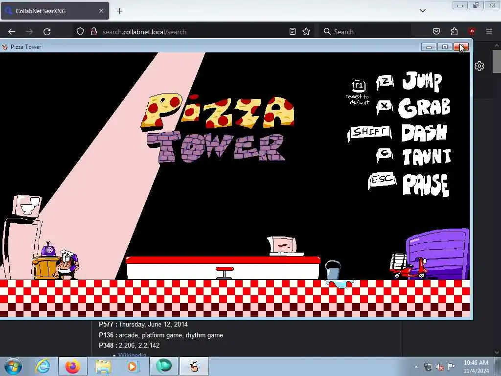Click the Pizza Tower title logo
This screenshot has width=501, height=376.
(217, 128)
